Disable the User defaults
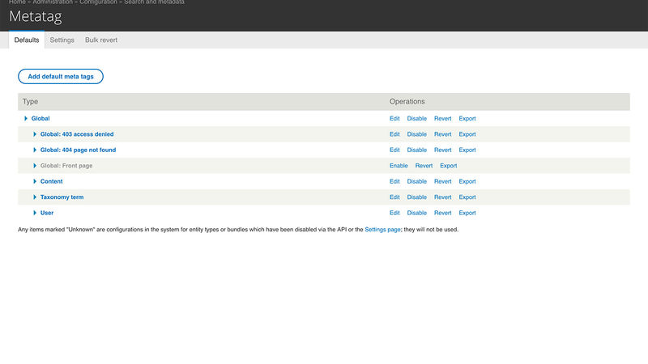Image resolution: width=648 pixels, height=364 pixels. (416, 213)
